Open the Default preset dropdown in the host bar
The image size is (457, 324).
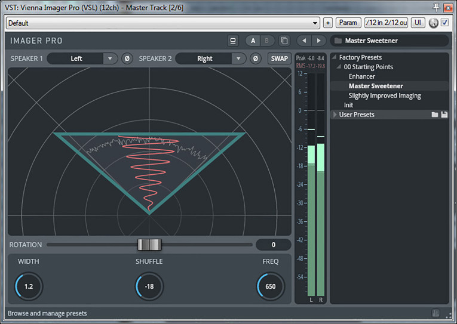tap(163, 23)
